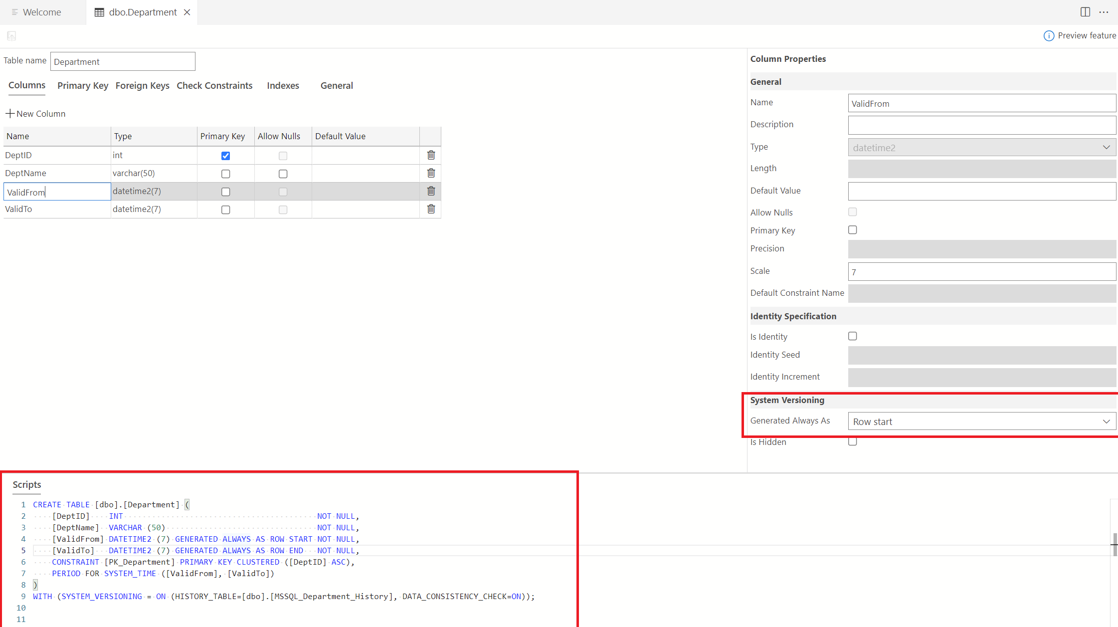Click the delete icon for DeptName column
1118x627 pixels.
(430, 173)
